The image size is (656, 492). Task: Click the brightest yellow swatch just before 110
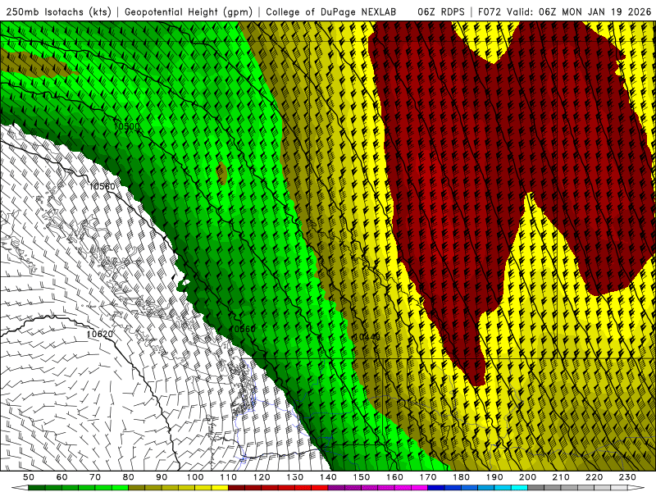(x=220, y=488)
